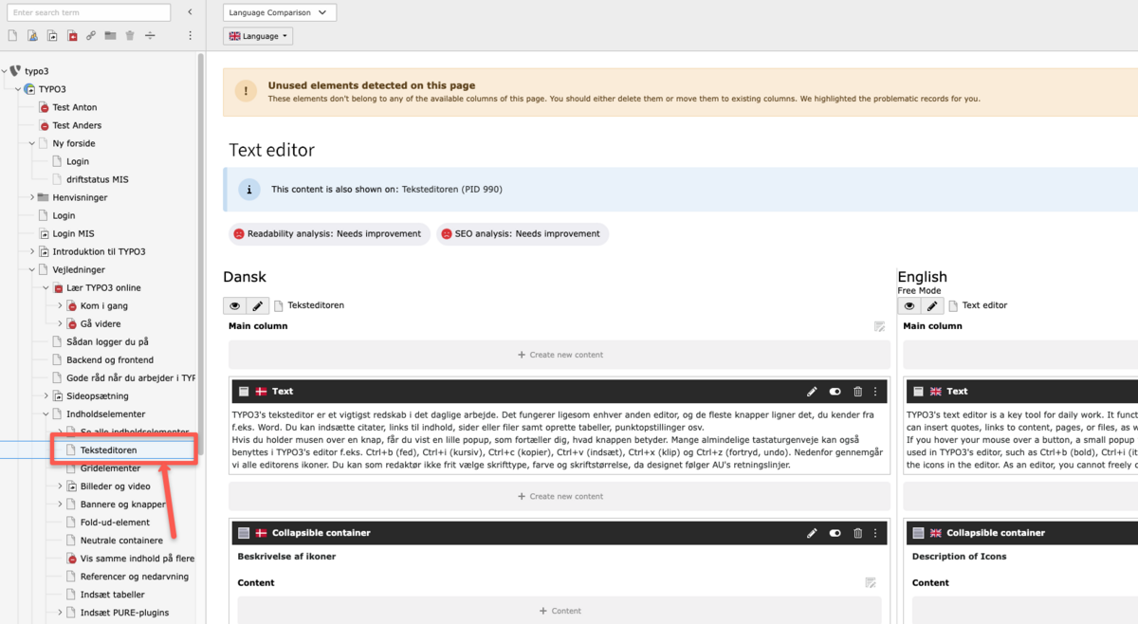This screenshot has height=624, width=1138.
Task: Collapse the Lær TYPO3 online node
Action: pyautogui.click(x=46, y=288)
